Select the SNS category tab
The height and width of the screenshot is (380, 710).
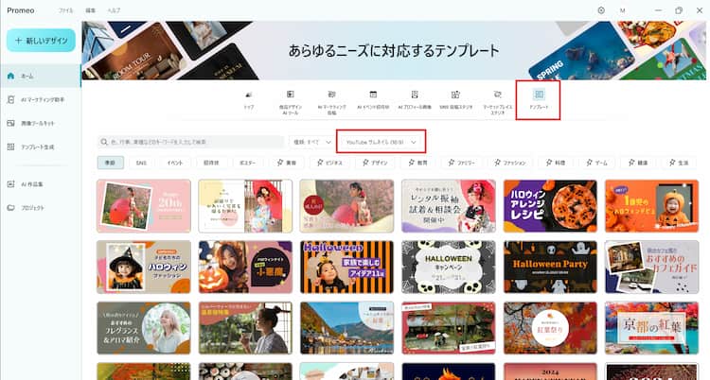click(141, 163)
